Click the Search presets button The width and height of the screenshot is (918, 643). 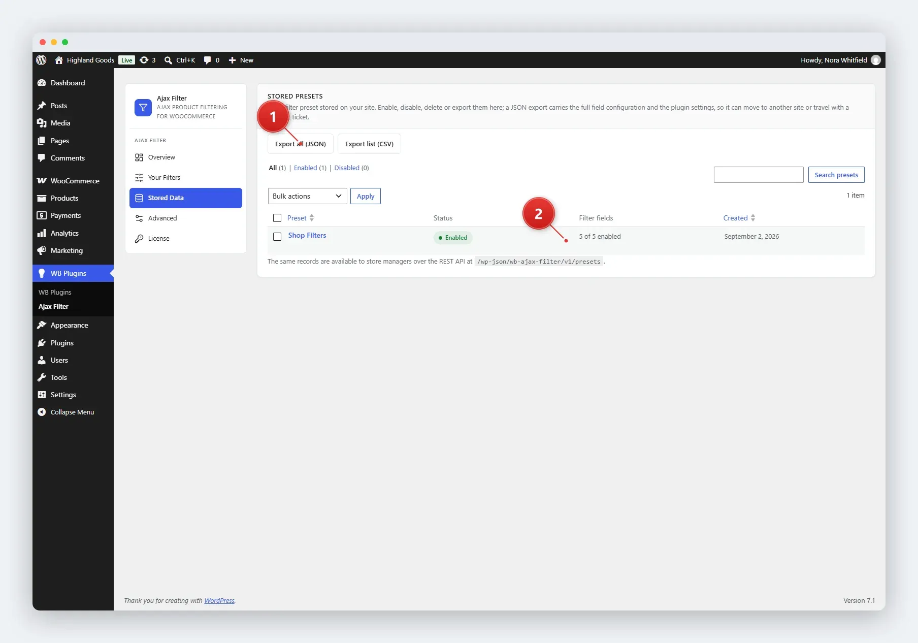click(x=836, y=175)
